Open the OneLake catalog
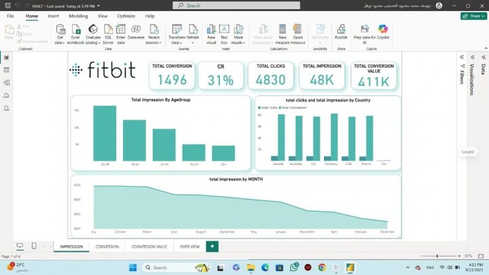The width and height of the screenshot is (489, 275). [x=92, y=35]
